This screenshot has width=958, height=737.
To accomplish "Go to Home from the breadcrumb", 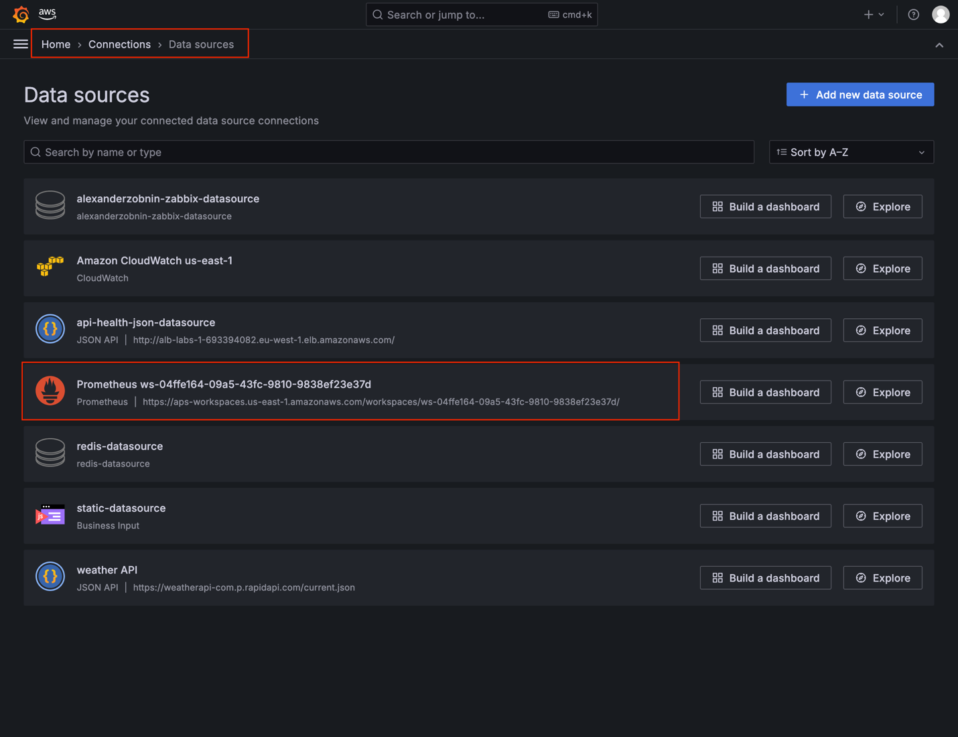I will [x=56, y=44].
